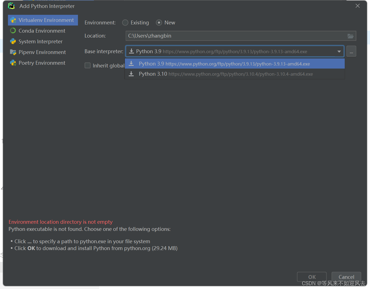Image resolution: width=370 pixels, height=289 pixels.
Task: Open the Pipenv Environment option
Action: 43,52
